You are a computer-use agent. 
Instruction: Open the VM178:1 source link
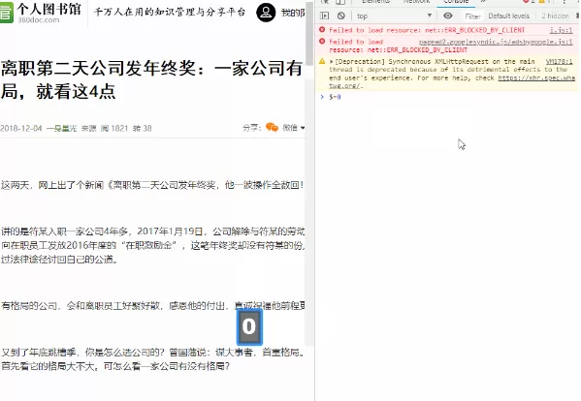point(559,61)
